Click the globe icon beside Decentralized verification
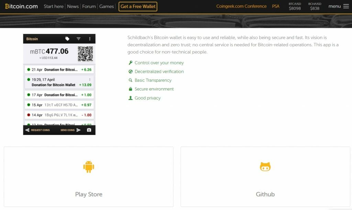Viewport: 352px width, 210px height. tap(130, 71)
